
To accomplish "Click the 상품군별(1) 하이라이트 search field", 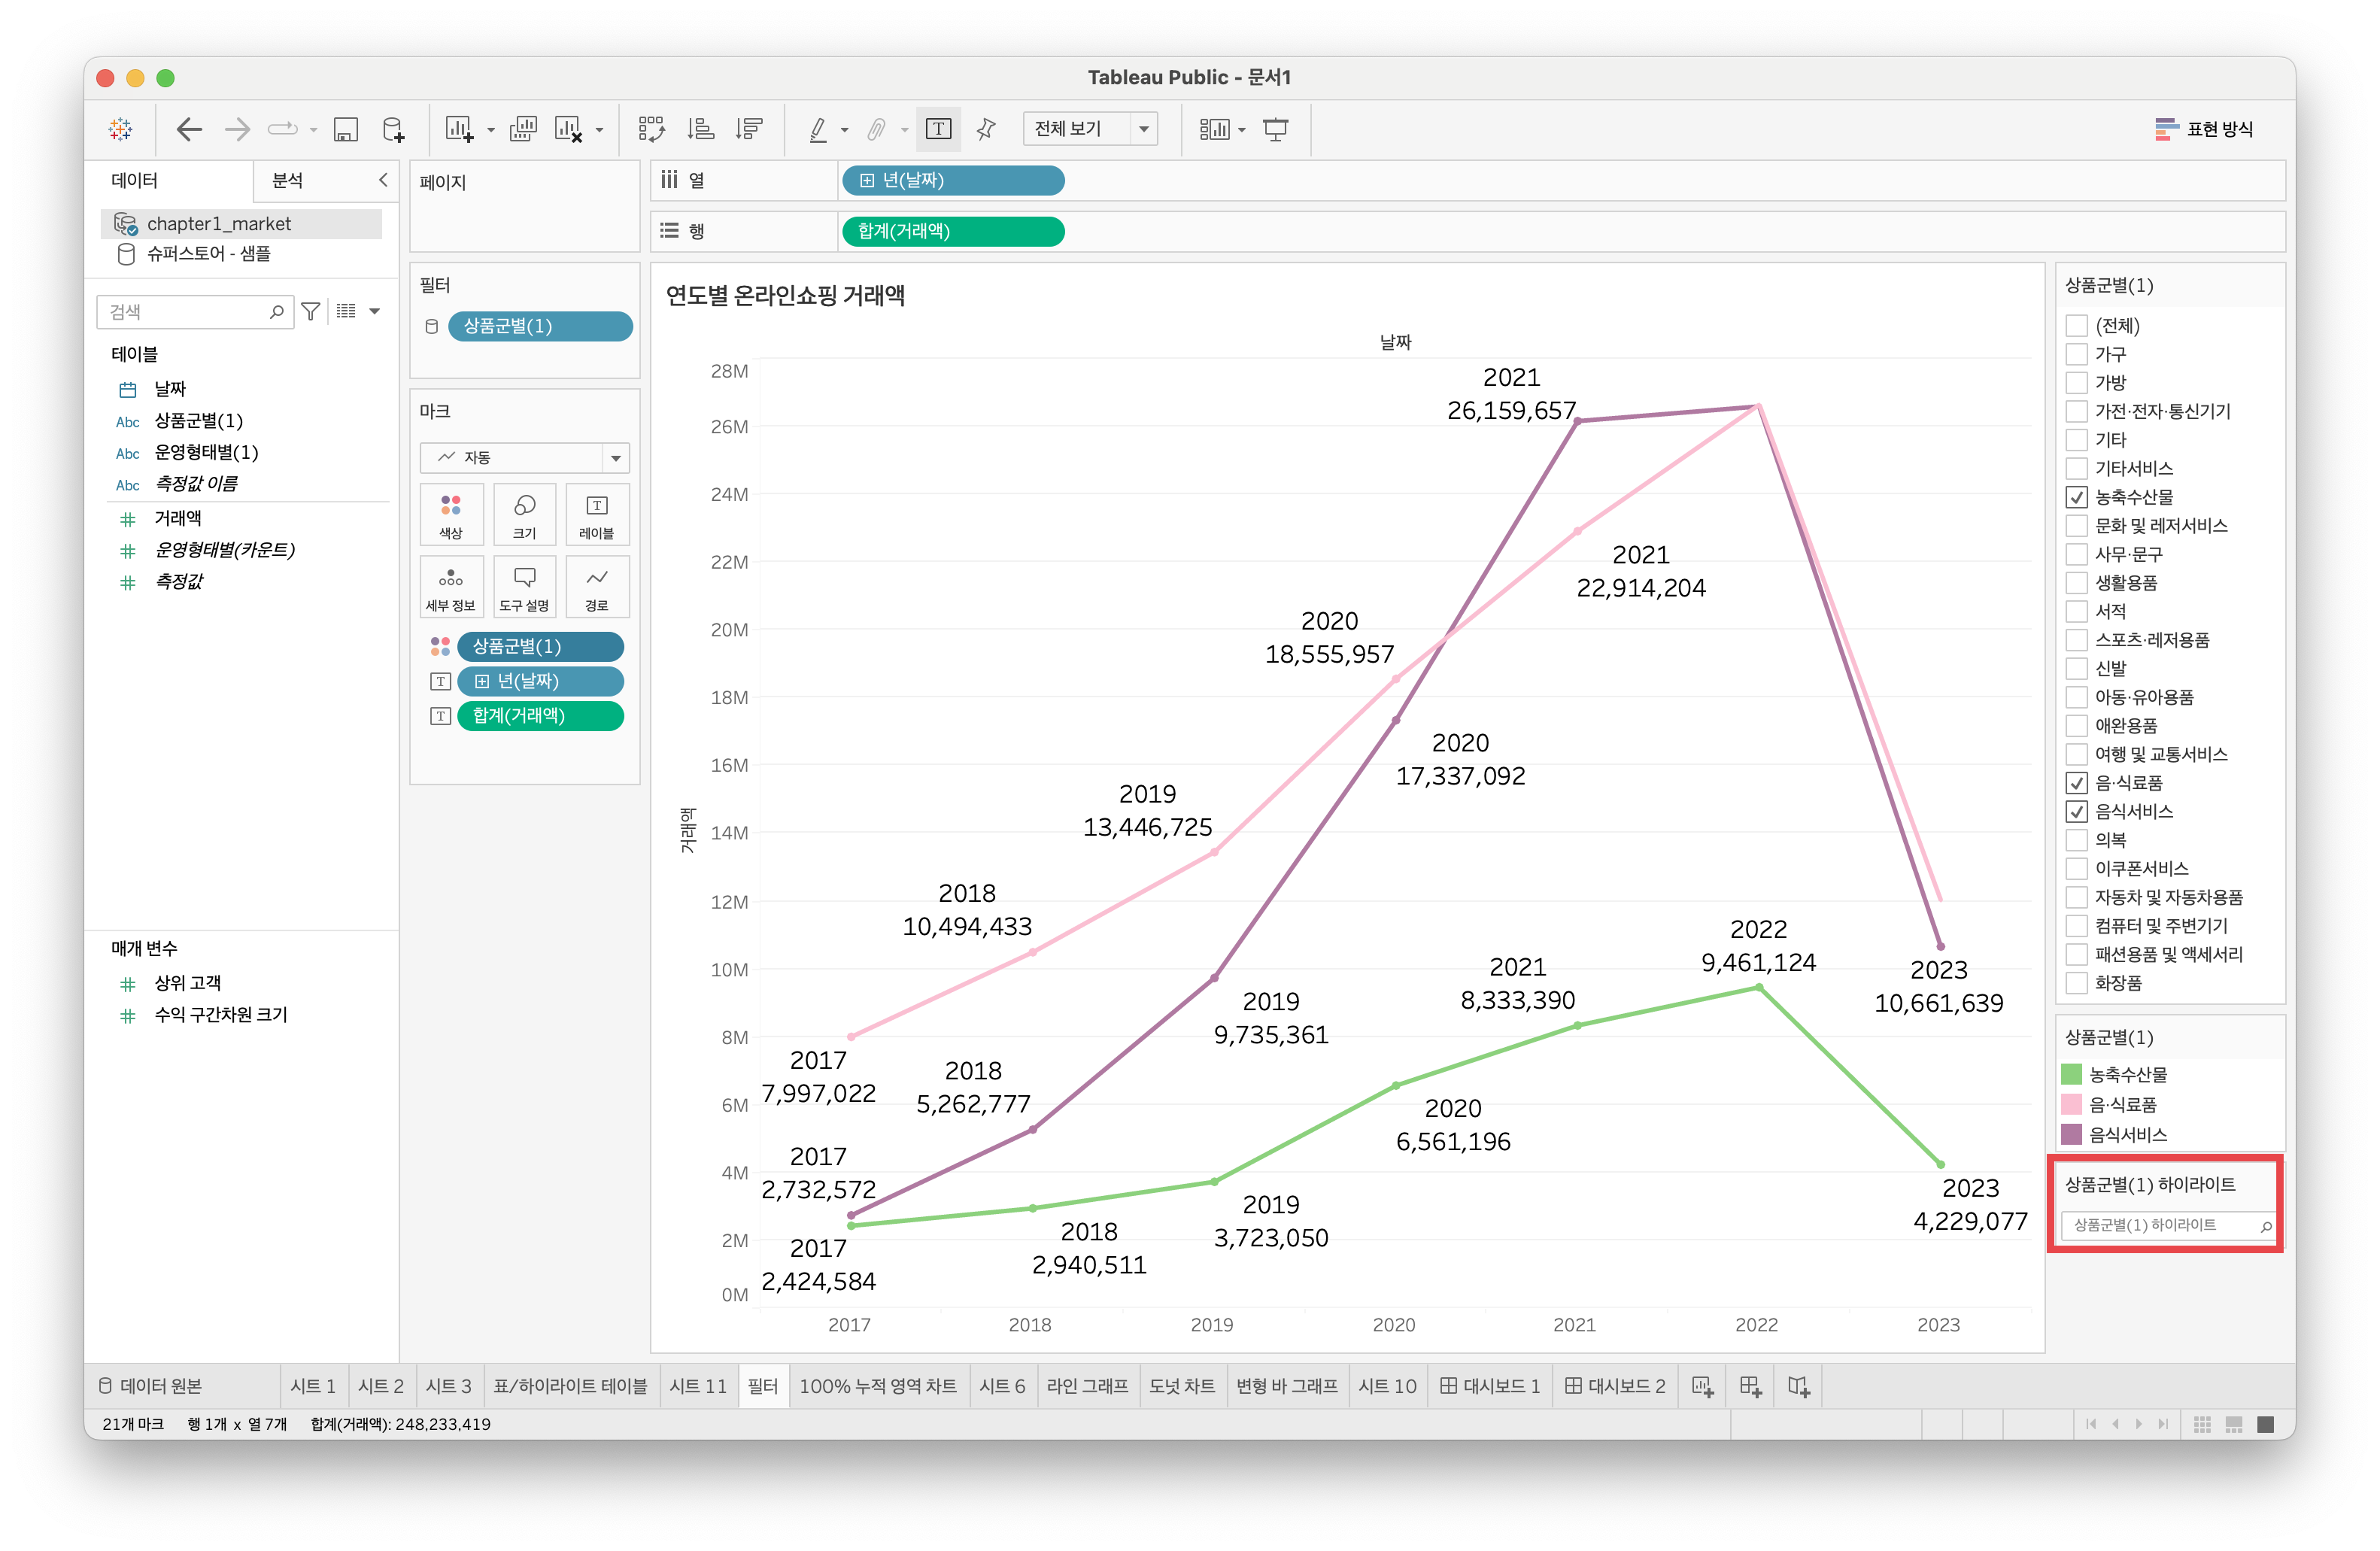I will [2159, 1225].
